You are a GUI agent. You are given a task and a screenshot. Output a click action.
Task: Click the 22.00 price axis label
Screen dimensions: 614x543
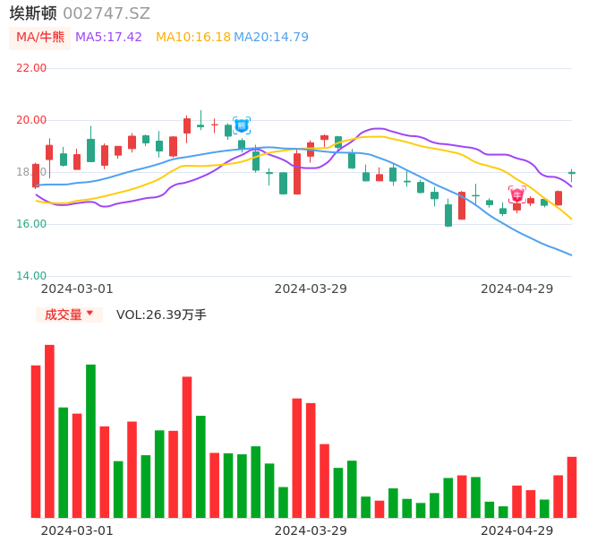[x=32, y=68]
